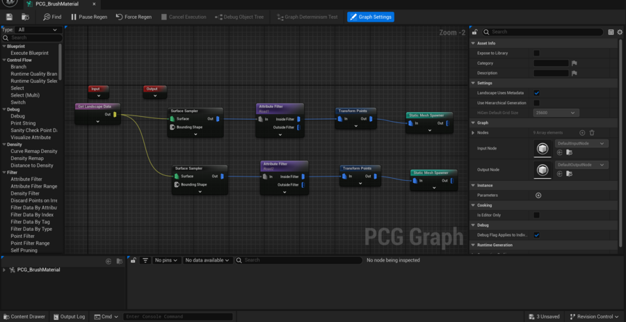Open the No pins dropdown
This screenshot has width=626, height=322.
(166, 260)
